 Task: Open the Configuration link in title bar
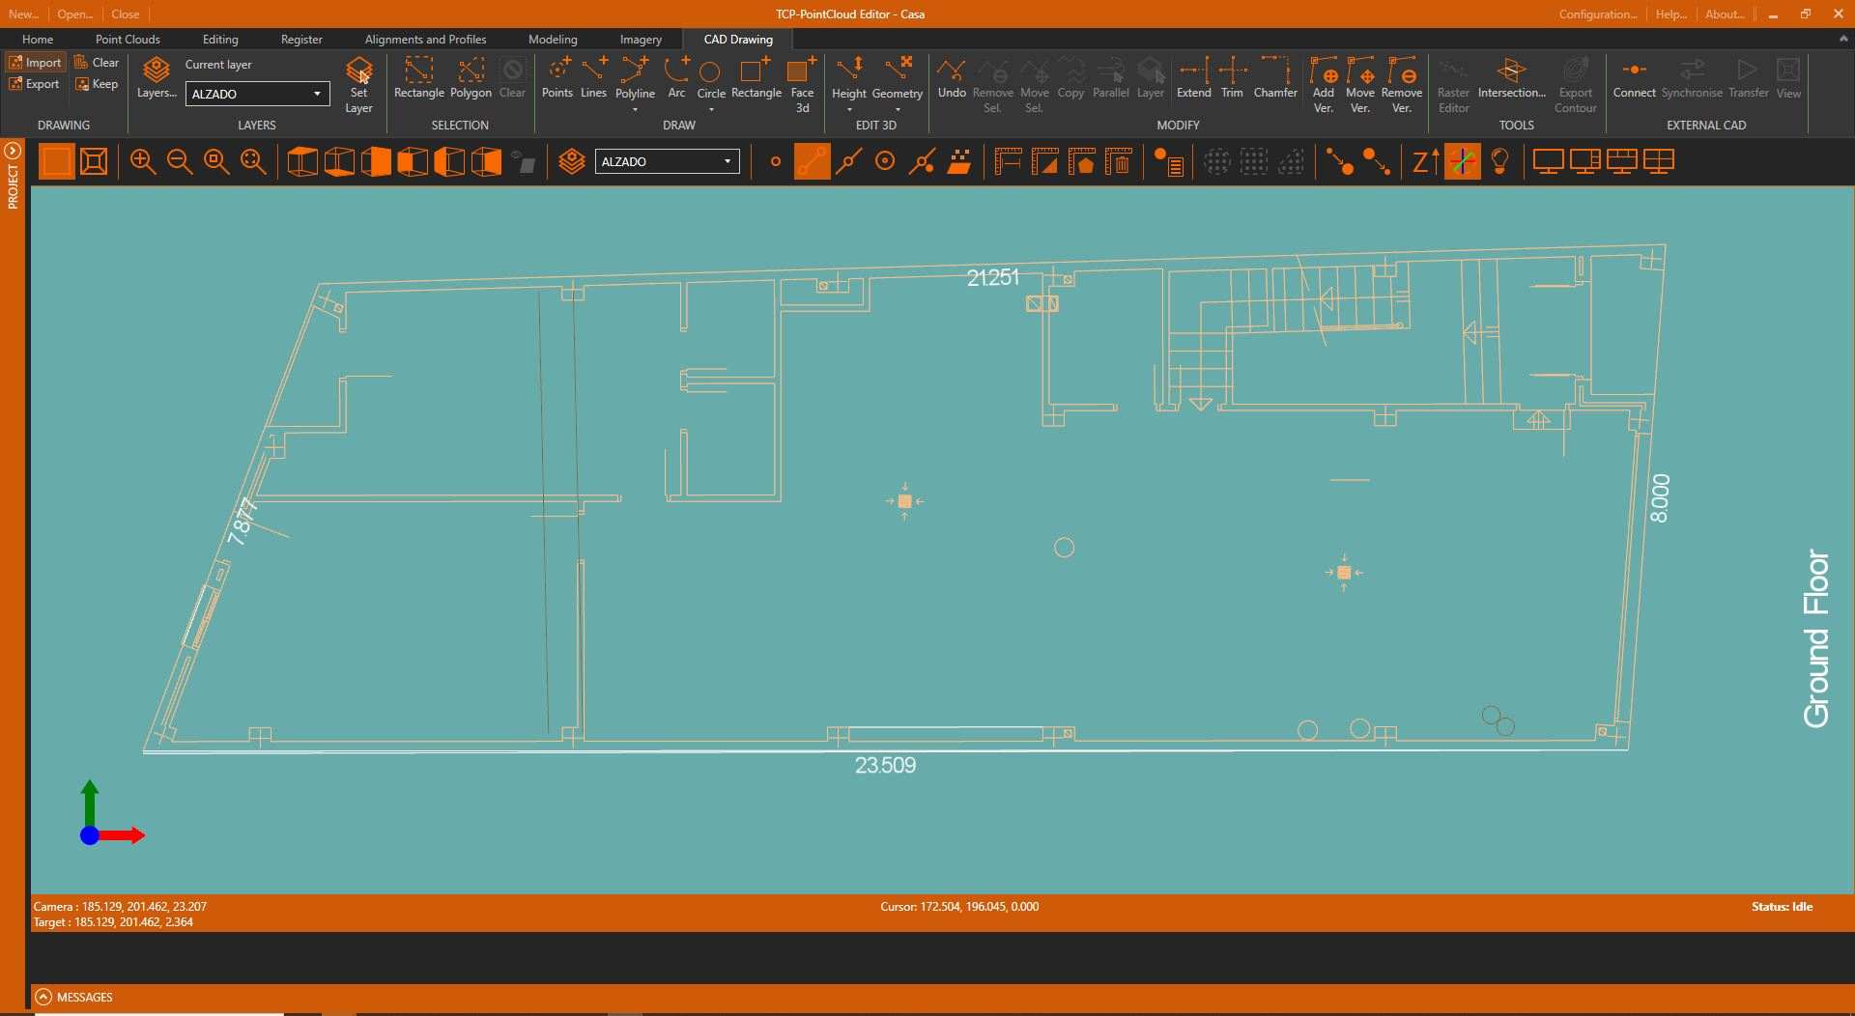pos(1597,14)
